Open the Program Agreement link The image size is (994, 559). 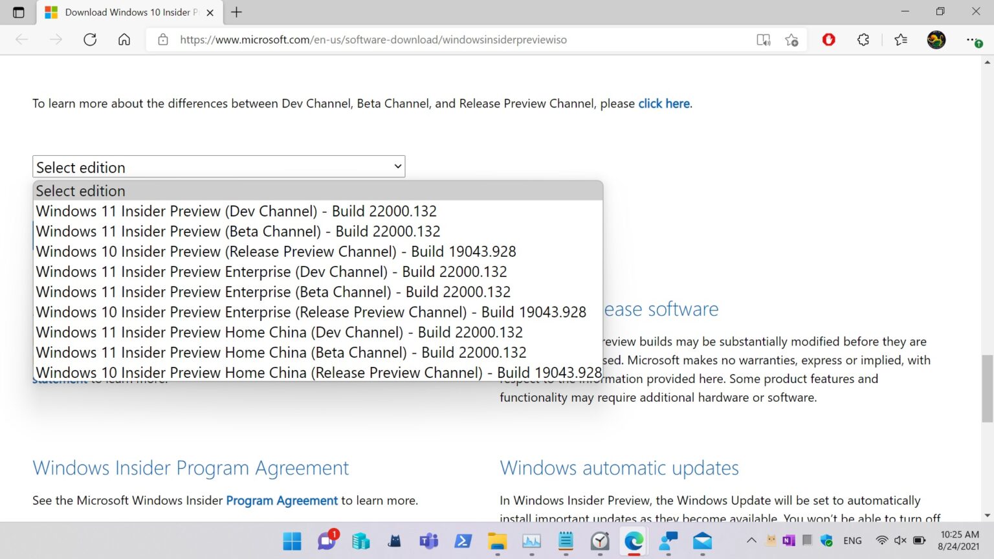[282, 500]
